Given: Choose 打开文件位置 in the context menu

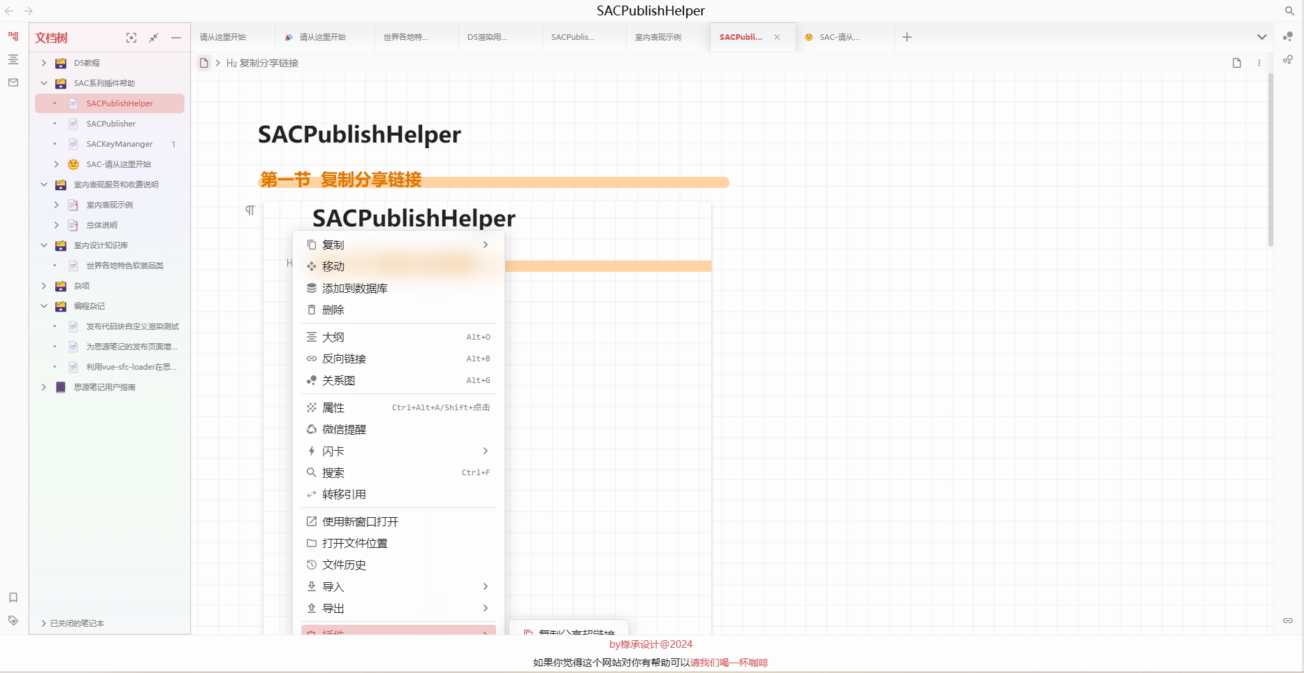Looking at the screenshot, I should click(x=398, y=543).
